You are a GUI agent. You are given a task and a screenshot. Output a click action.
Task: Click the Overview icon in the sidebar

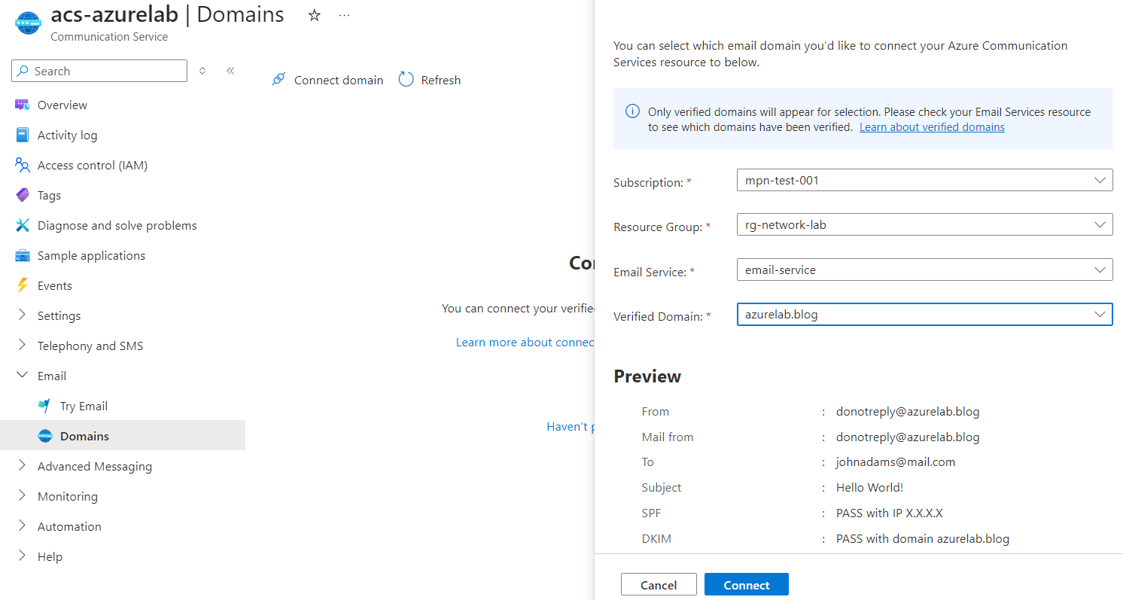[22, 105]
